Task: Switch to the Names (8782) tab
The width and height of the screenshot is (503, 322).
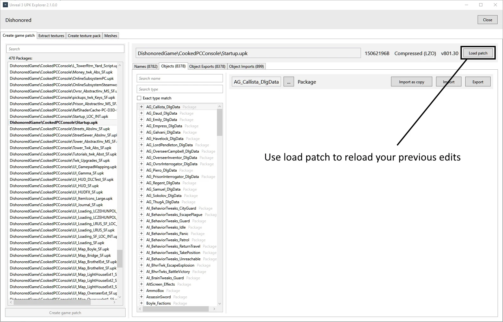Action: pyautogui.click(x=146, y=66)
